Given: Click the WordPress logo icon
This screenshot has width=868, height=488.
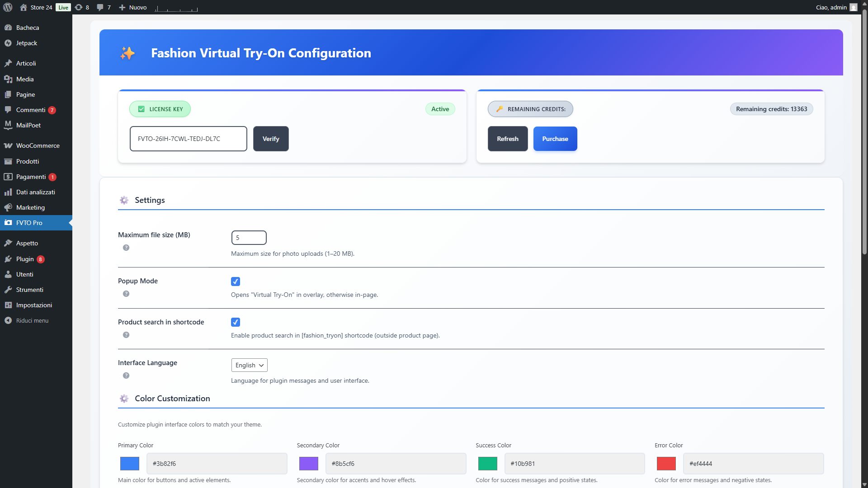Looking at the screenshot, I should 8,7.
